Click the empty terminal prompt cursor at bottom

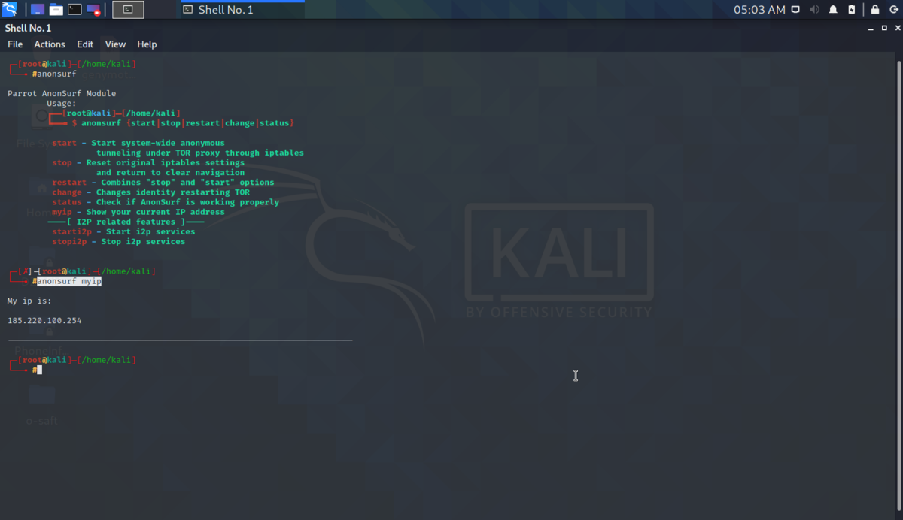point(40,370)
